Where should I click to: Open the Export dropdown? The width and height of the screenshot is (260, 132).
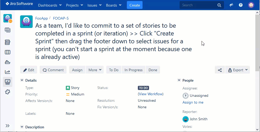click(x=238, y=70)
